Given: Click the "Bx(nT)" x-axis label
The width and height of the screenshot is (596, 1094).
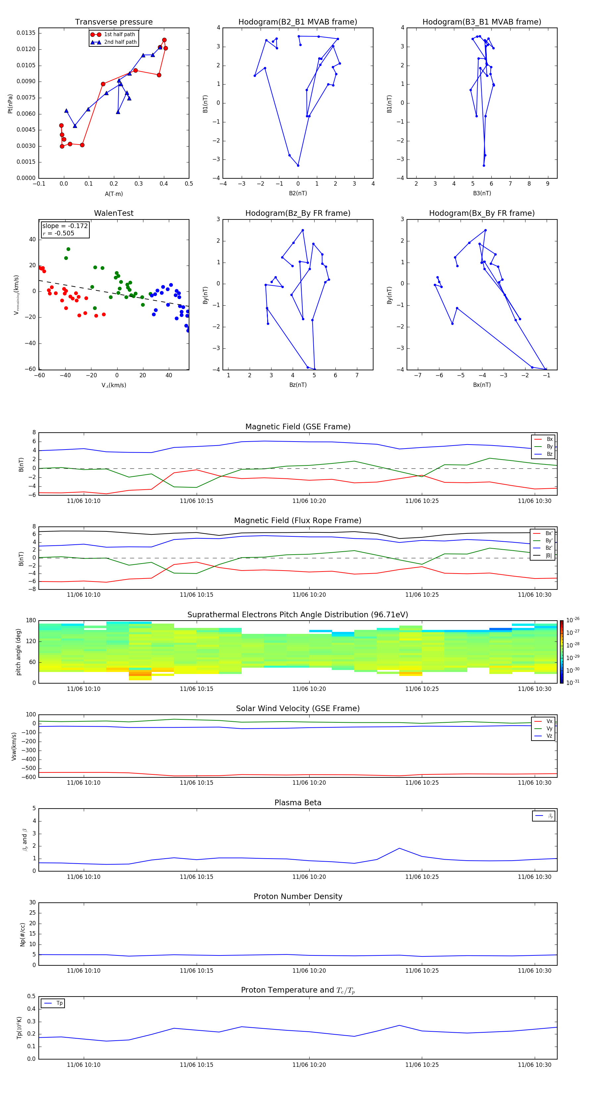Looking at the screenshot, I should coord(482,385).
